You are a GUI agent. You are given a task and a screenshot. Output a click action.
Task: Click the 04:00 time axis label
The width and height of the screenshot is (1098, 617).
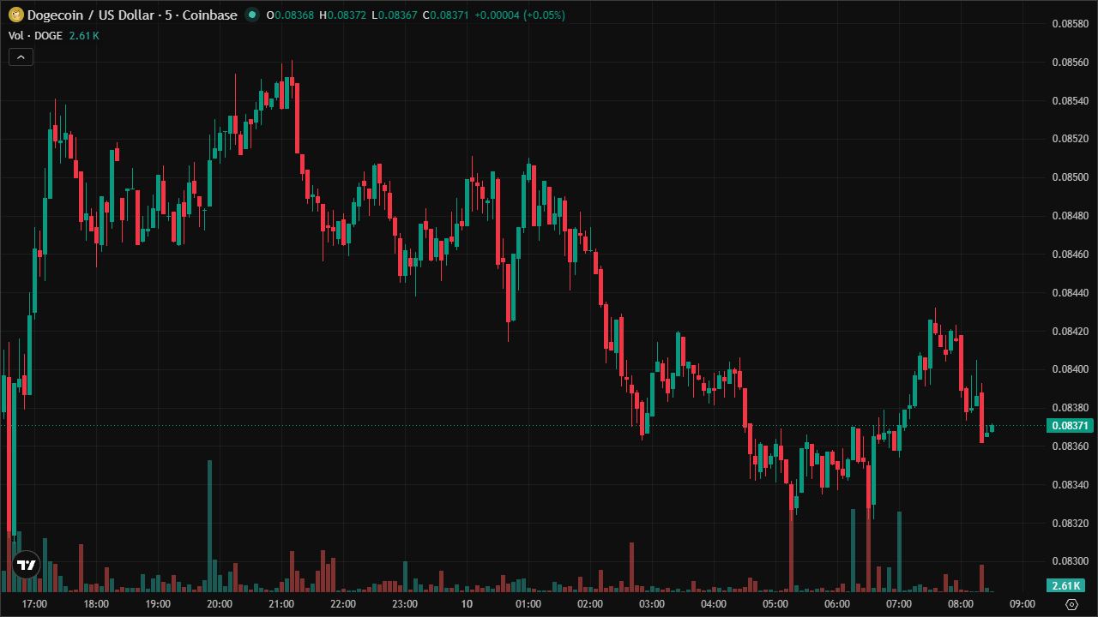pyautogui.click(x=714, y=604)
